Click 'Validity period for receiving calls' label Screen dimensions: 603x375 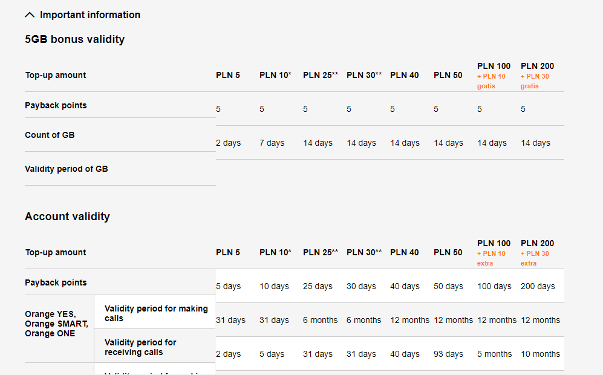click(140, 347)
